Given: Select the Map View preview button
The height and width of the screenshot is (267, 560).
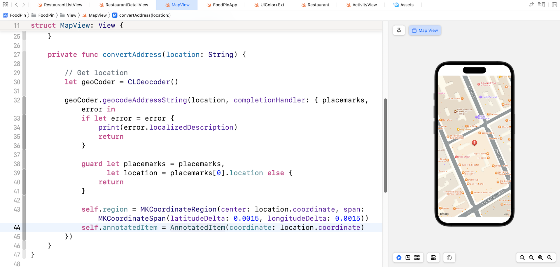Looking at the screenshot, I should (x=425, y=30).
